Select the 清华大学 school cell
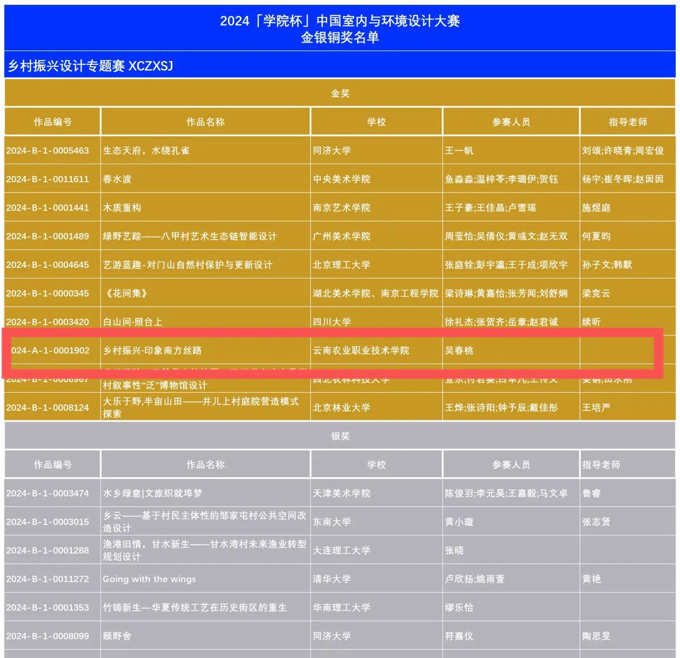 point(332,579)
